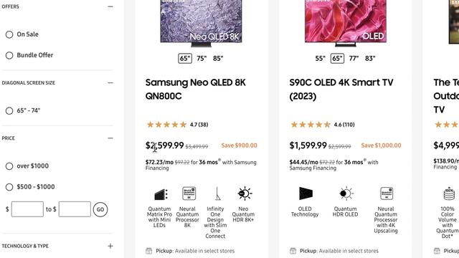Click the minimum price input field
The image size is (459, 258).
click(x=27, y=209)
